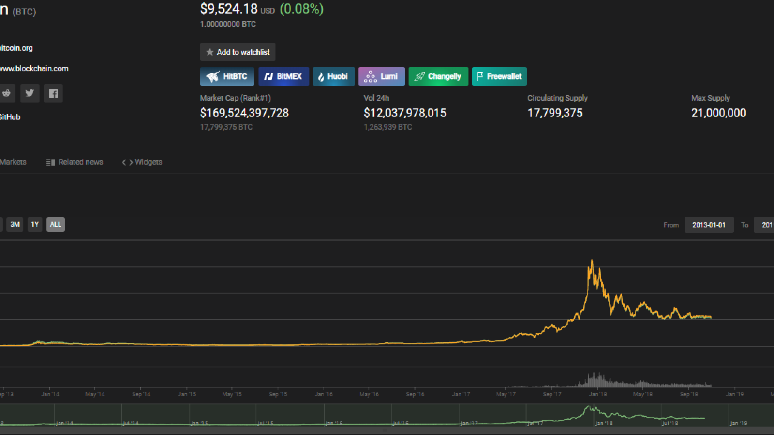
Task: Open the Freewallet link
Action: pos(499,76)
